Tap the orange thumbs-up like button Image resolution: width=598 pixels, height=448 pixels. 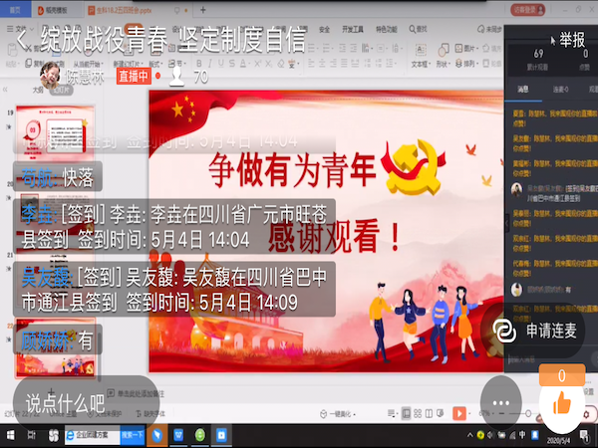[562, 401]
